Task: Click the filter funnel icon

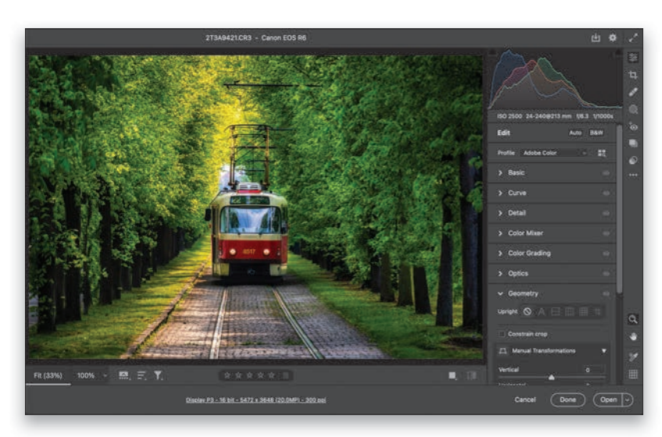Action: 158,375
